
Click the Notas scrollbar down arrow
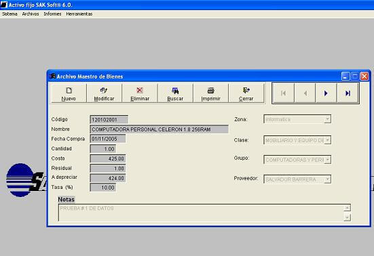347,217
